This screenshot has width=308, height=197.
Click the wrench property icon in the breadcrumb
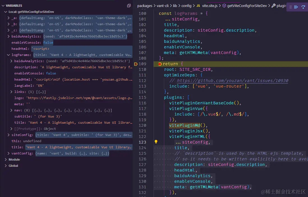pos(274,6)
